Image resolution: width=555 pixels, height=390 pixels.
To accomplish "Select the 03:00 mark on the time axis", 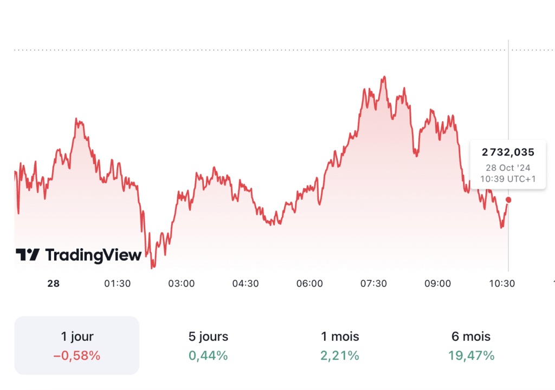I will tap(182, 283).
